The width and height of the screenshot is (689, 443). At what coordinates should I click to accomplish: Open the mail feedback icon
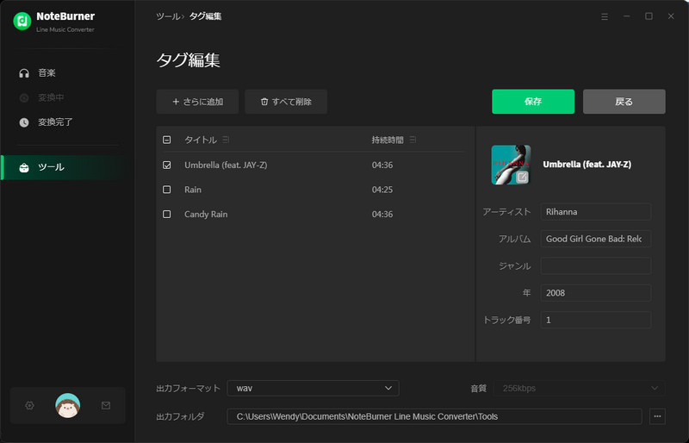click(106, 405)
